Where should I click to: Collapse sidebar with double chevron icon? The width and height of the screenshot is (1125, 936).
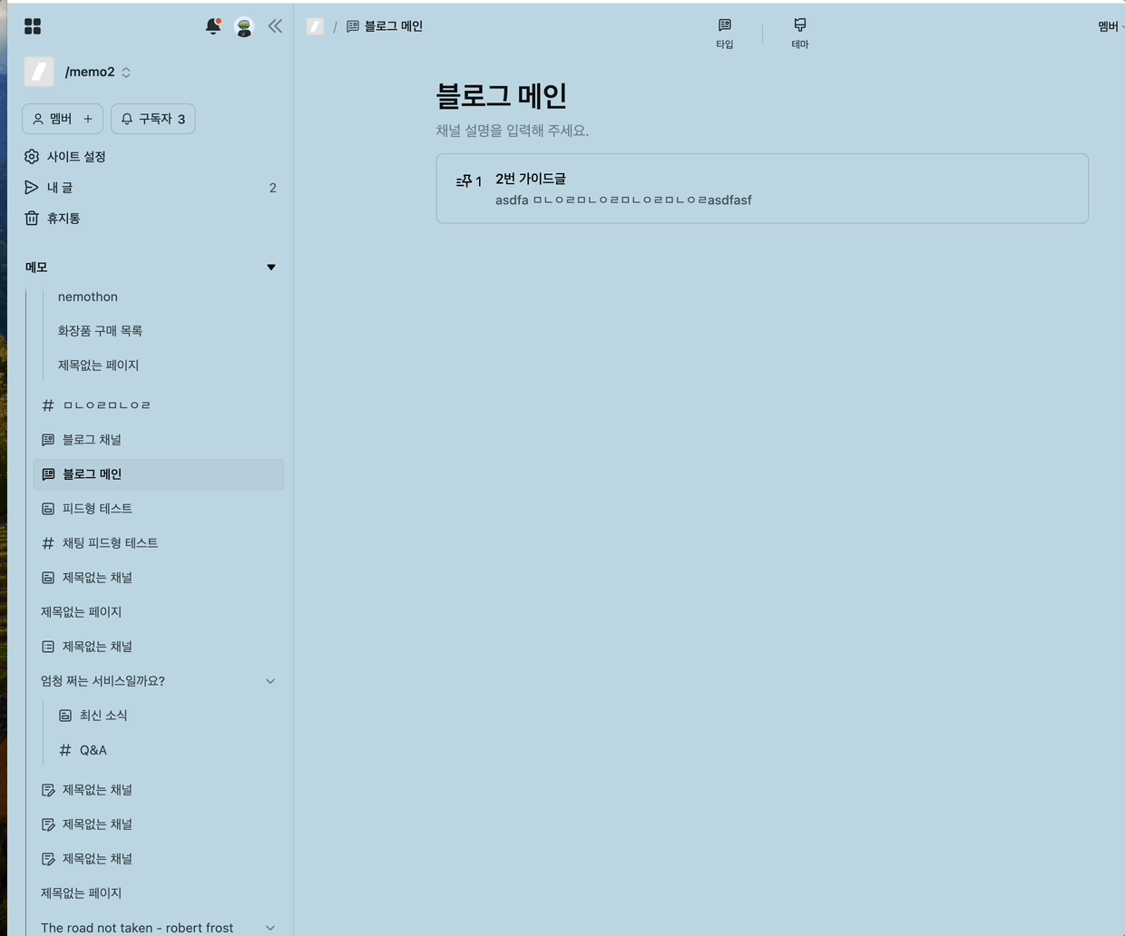pos(275,26)
